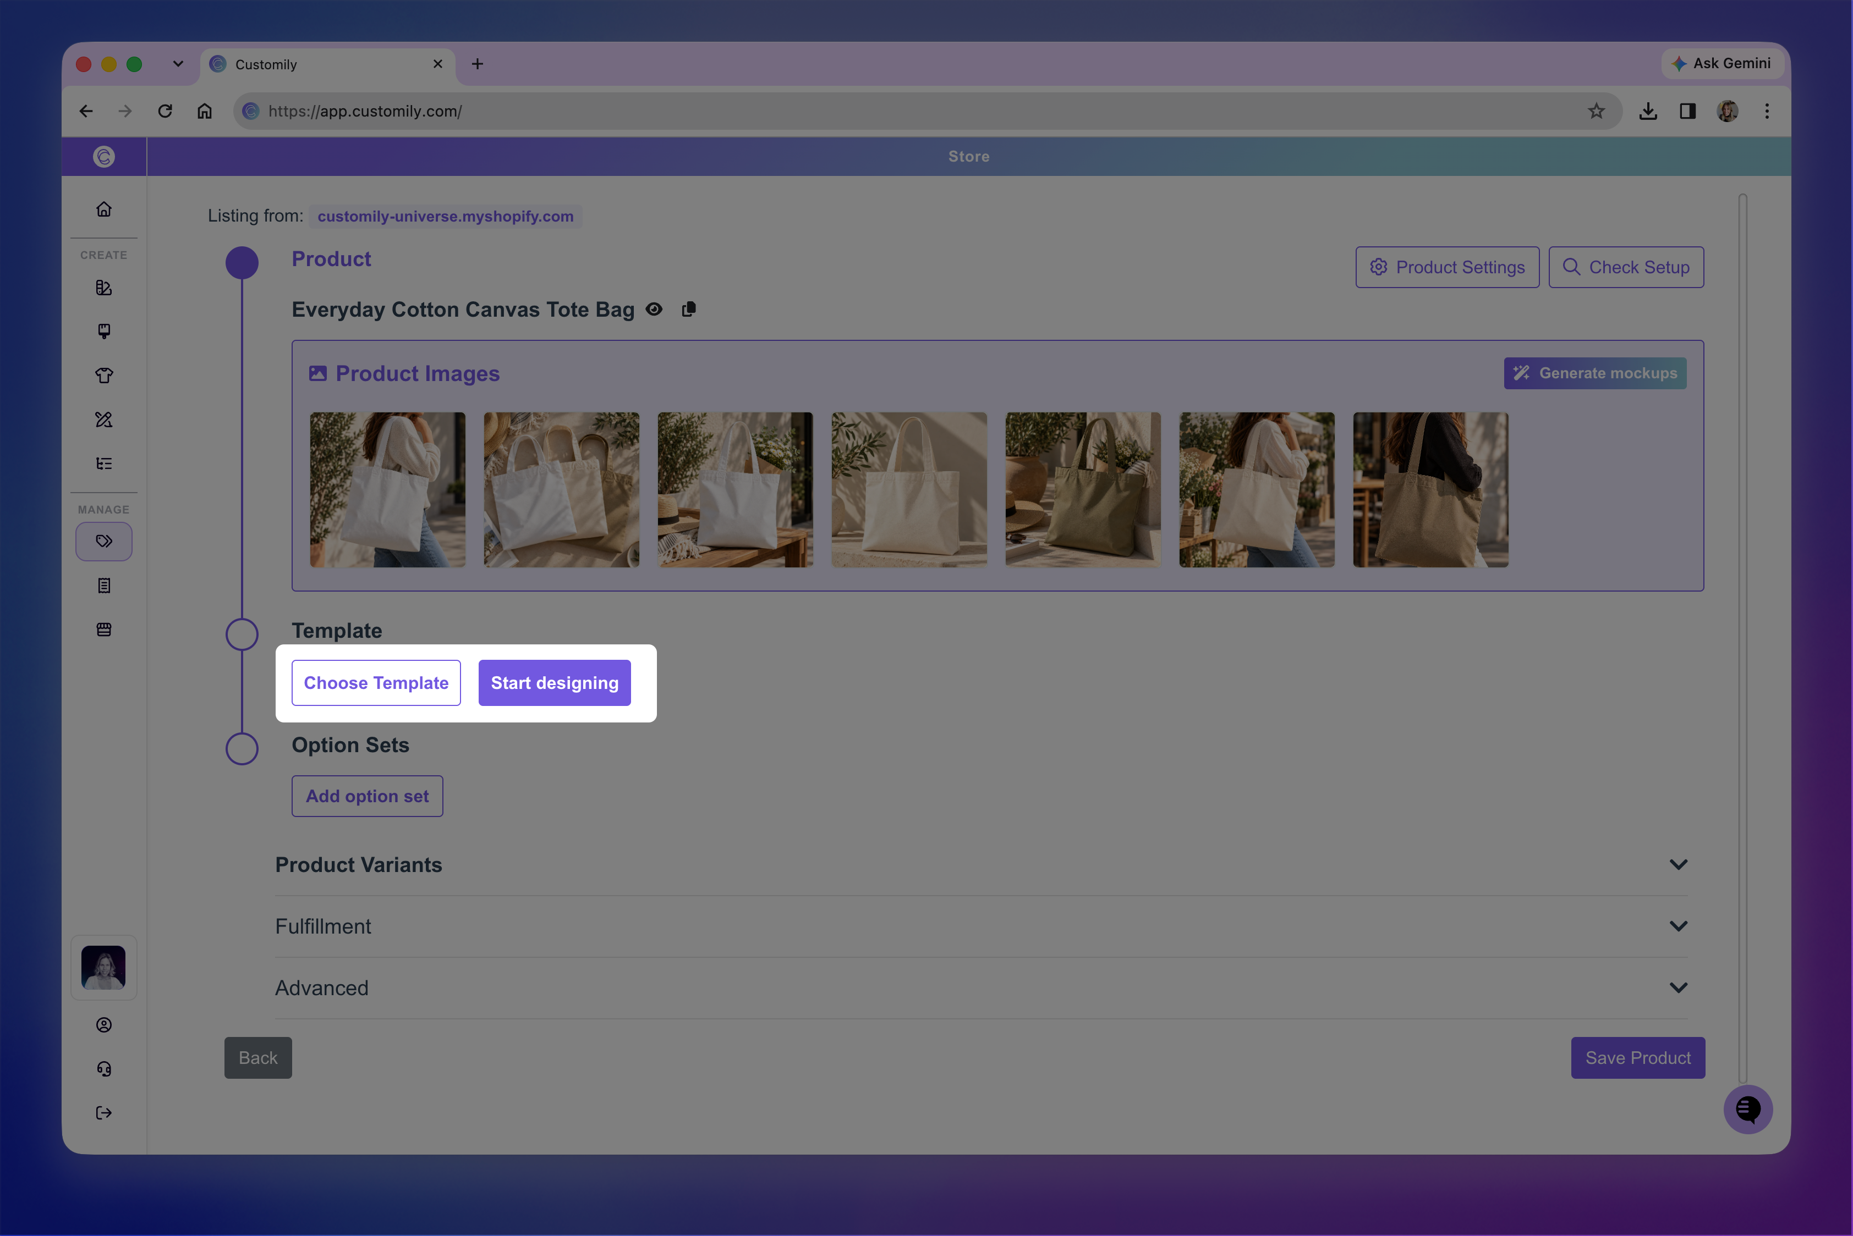
Task: Open the support headset icon
Action: tap(103, 1069)
